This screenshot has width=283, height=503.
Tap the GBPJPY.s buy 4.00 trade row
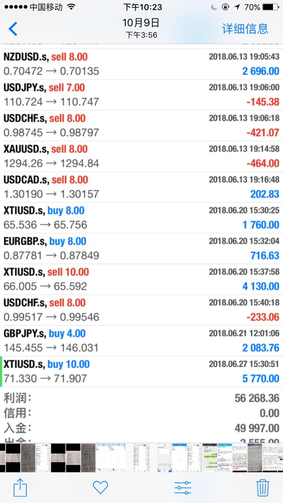141,341
